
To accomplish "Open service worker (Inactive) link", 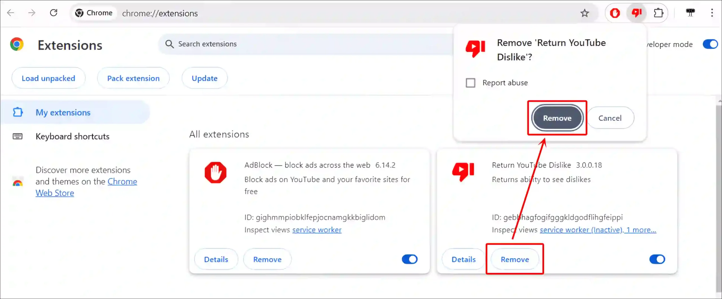I will pyautogui.click(x=581, y=230).
